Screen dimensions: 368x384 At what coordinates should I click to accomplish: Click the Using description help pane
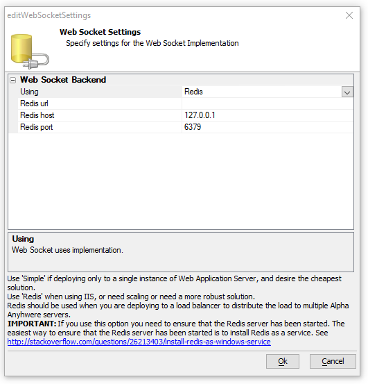coord(181,252)
